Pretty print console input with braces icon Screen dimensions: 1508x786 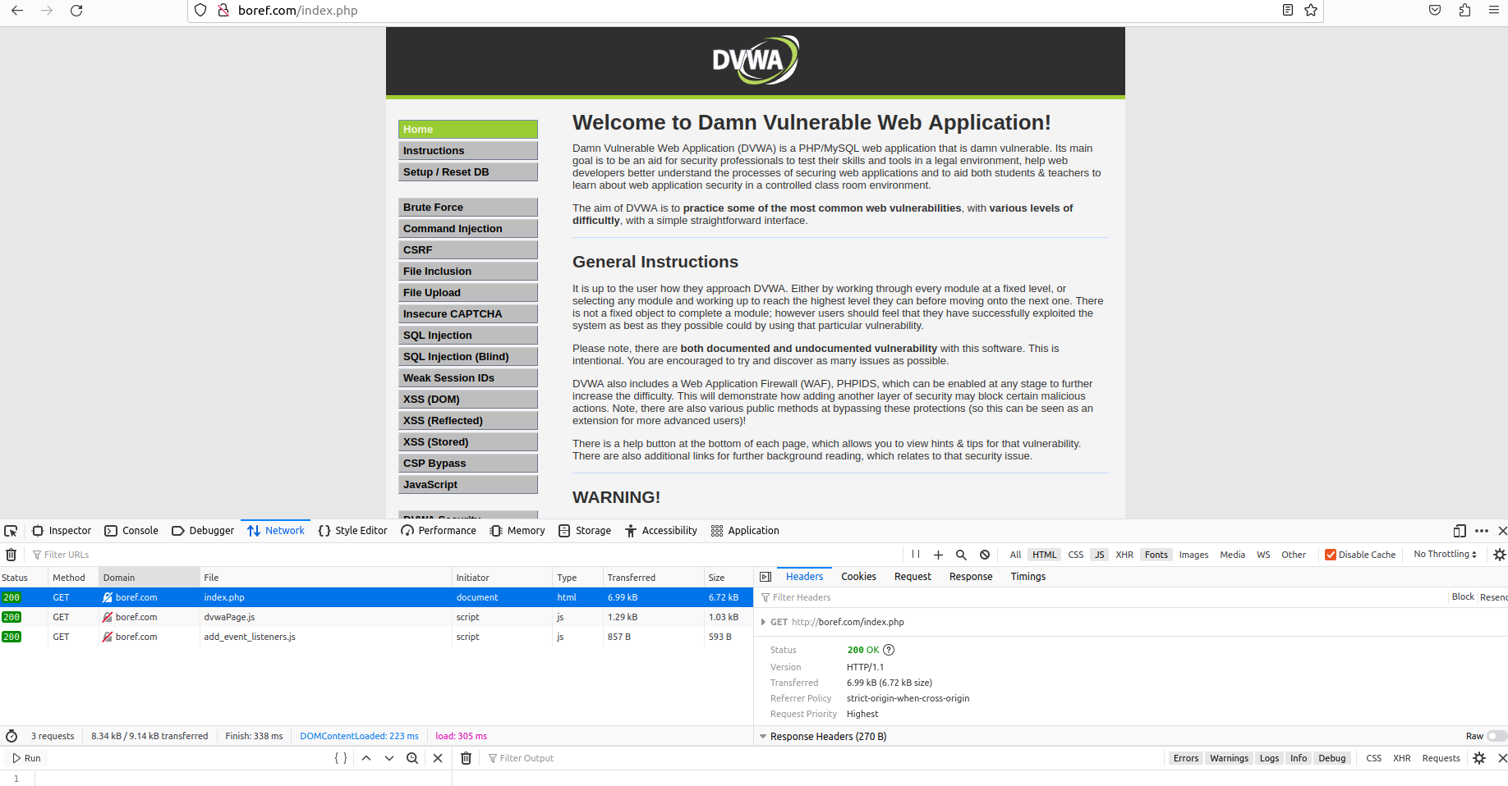[x=341, y=758]
